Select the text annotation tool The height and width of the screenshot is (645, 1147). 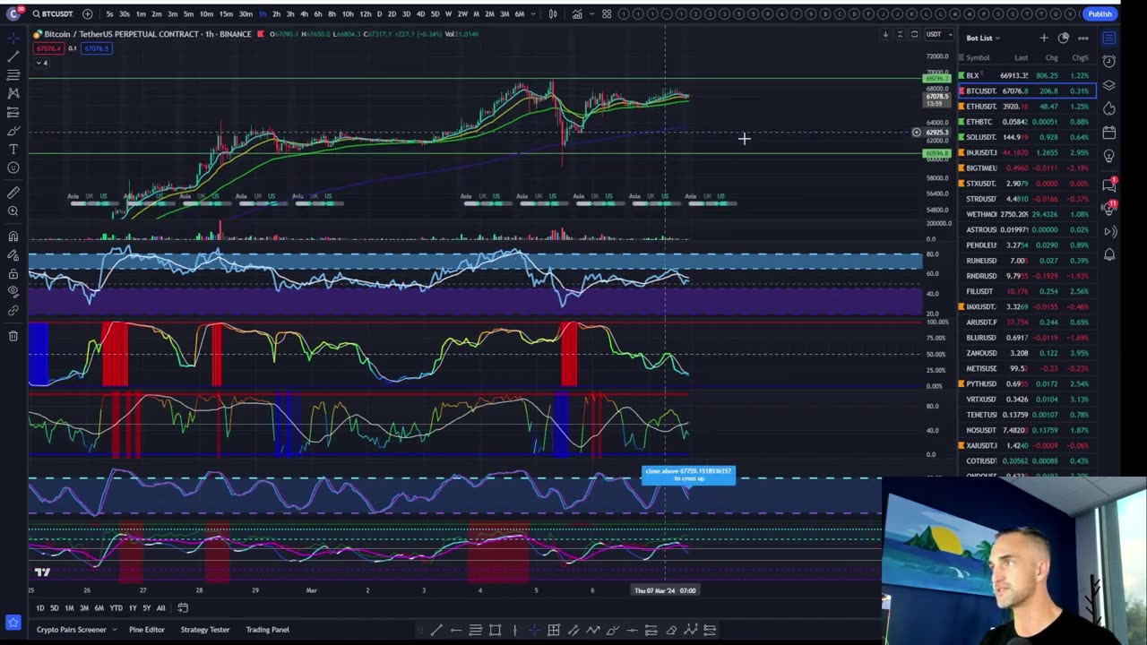pos(13,149)
